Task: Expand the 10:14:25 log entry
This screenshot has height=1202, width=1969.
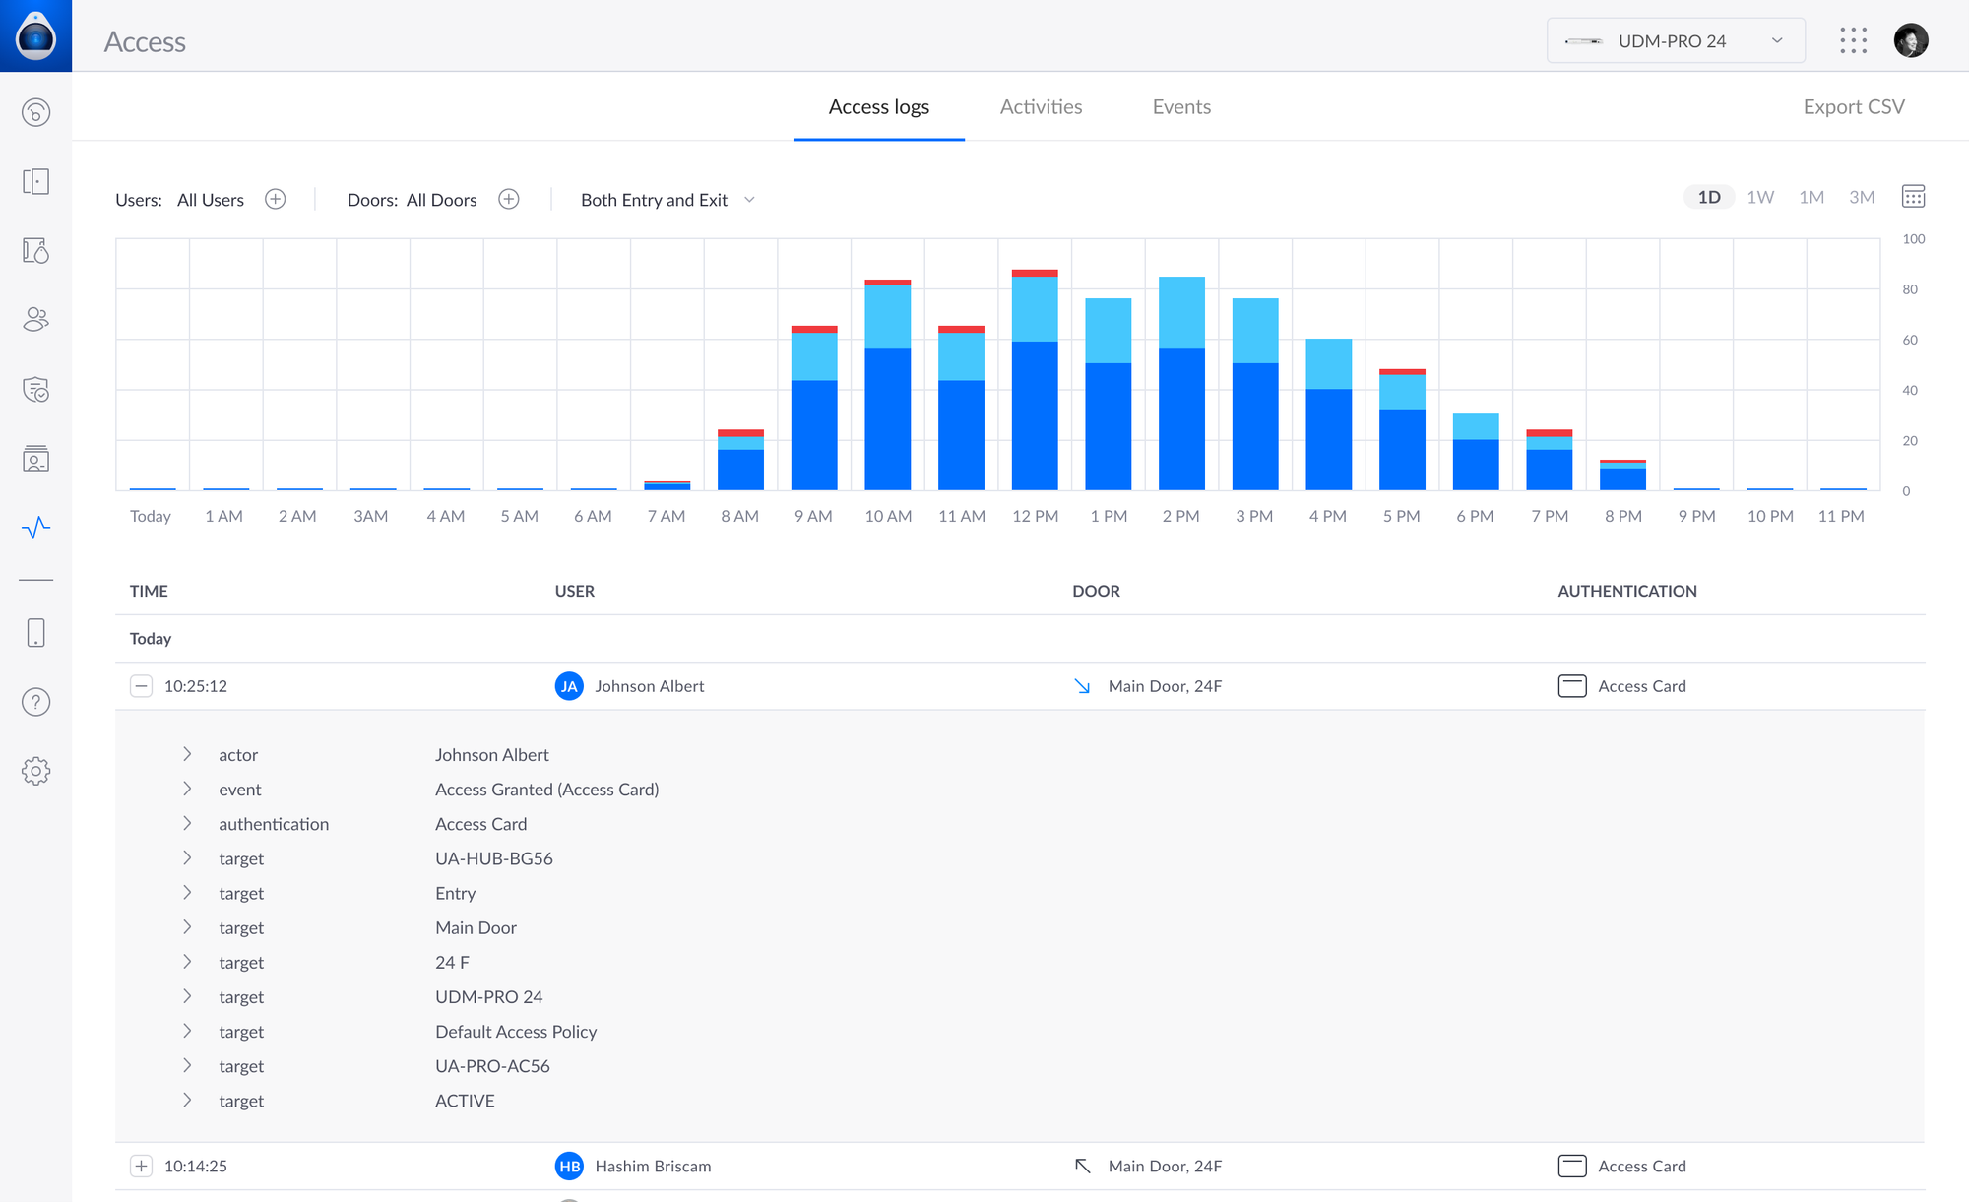Action: pyautogui.click(x=141, y=1167)
